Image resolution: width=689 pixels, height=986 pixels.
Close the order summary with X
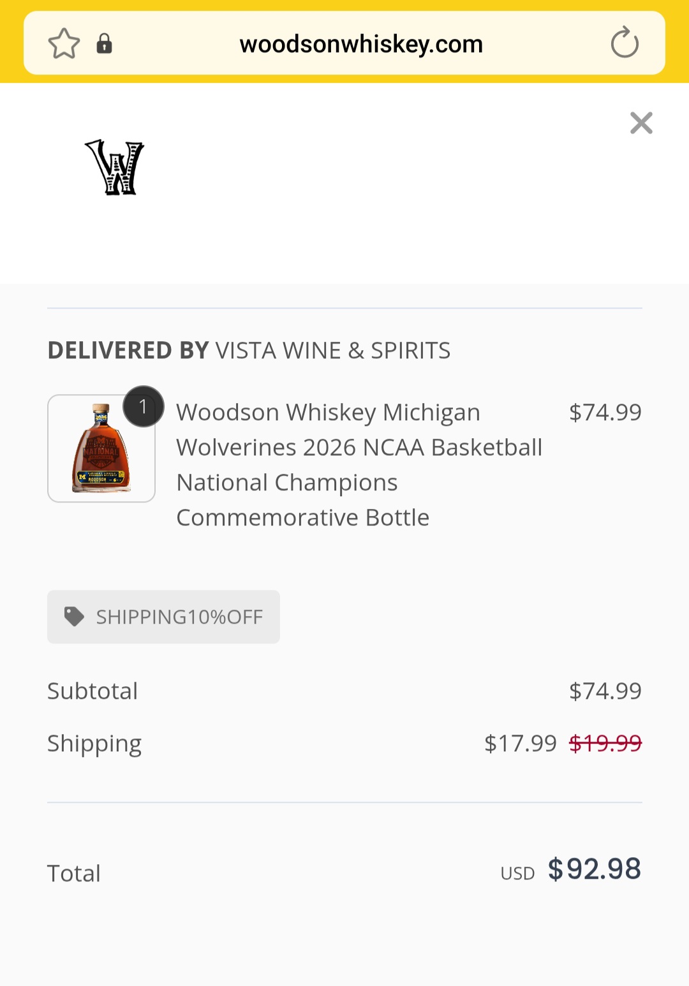point(641,123)
